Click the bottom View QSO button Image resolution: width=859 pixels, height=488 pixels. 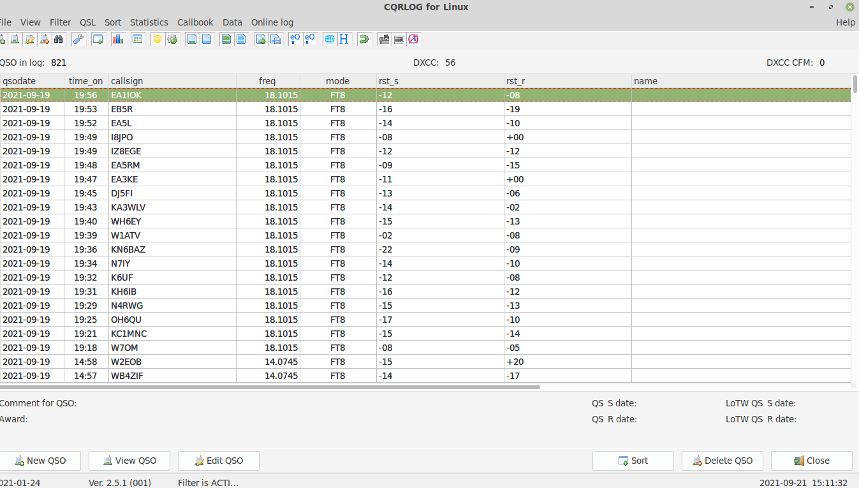(x=129, y=461)
